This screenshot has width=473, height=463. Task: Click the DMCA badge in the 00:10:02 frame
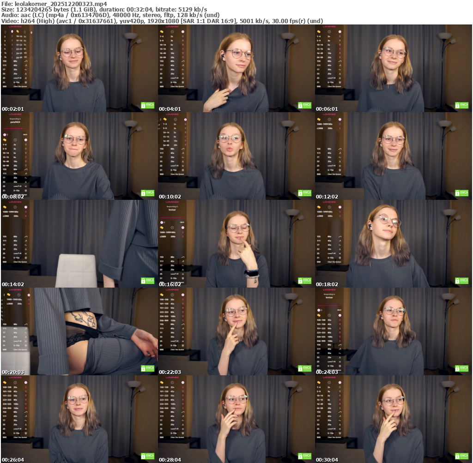coord(305,193)
